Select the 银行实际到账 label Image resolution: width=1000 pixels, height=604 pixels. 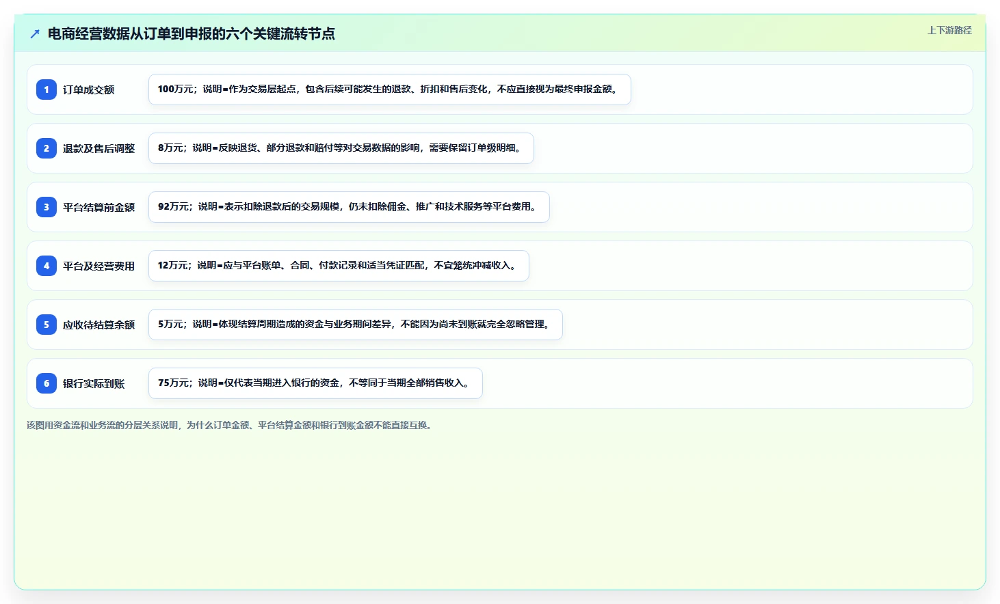coord(94,383)
